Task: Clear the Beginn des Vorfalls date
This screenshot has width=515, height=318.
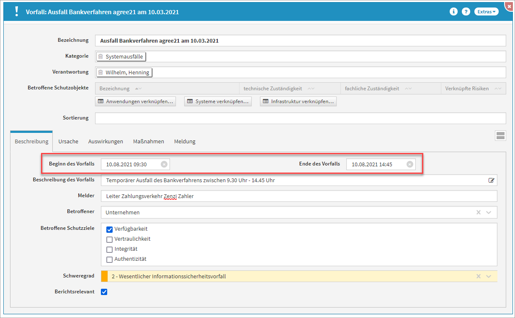Action: 164,165
